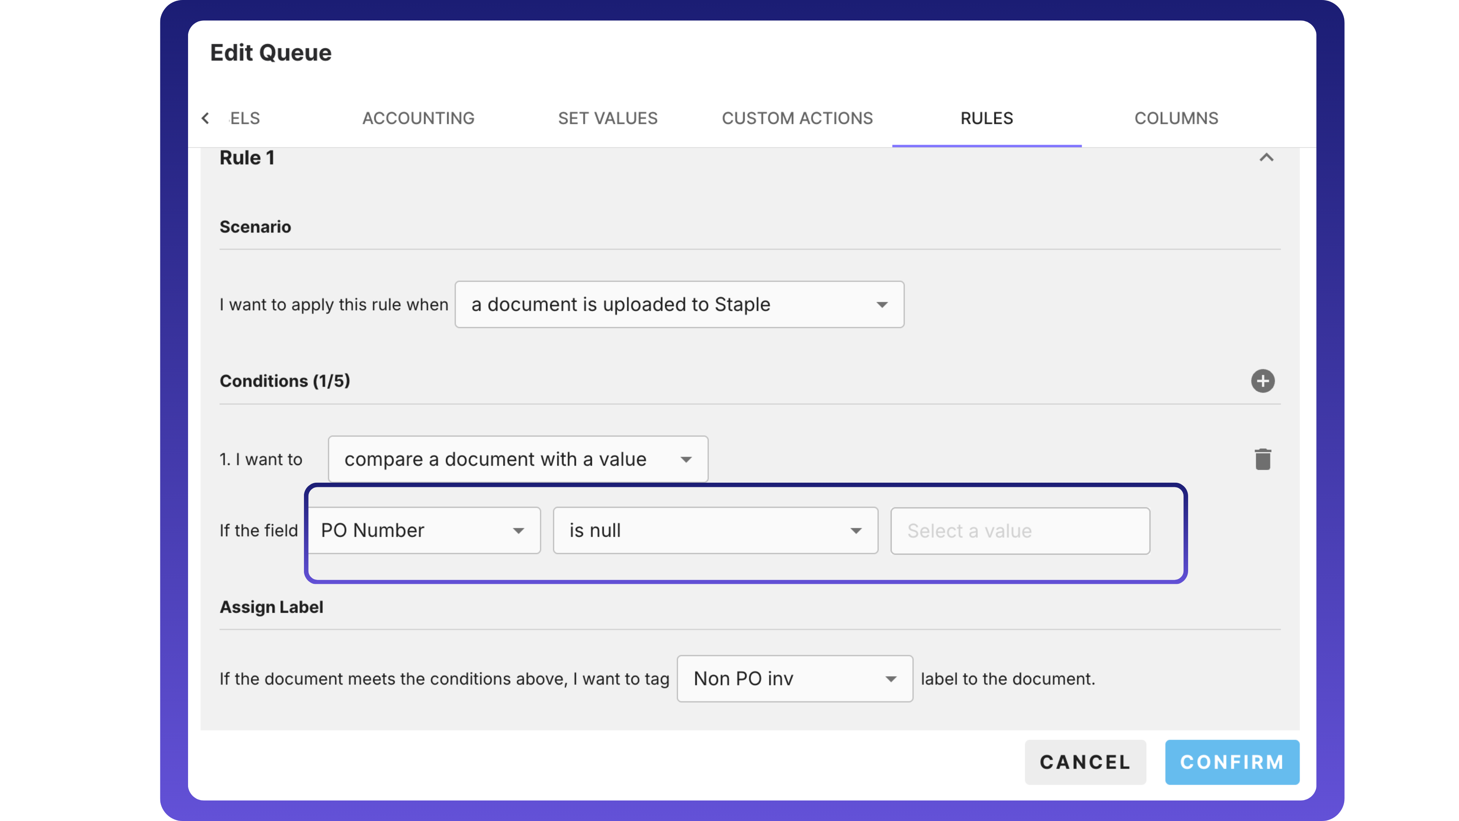1459x821 pixels.
Task: Open the compare document condition dropdown
Action: point(517,459)
